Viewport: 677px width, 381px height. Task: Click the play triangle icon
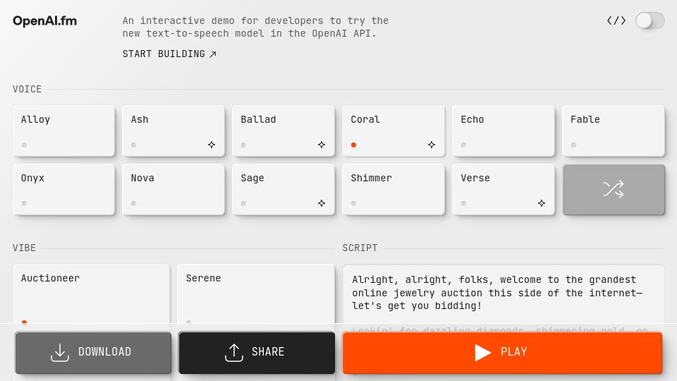[x=482, y=353]
